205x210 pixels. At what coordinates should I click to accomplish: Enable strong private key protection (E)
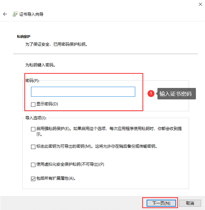[x=33, y=129]
